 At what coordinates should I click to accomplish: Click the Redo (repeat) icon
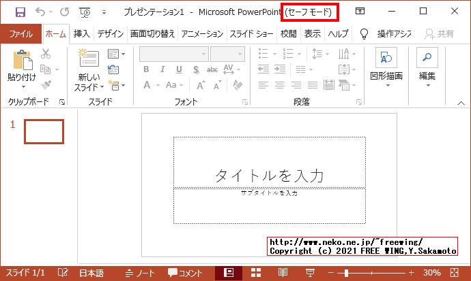click(x=65, y=12)
